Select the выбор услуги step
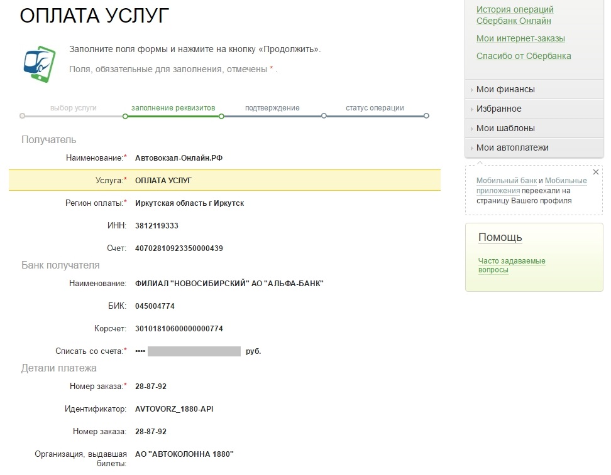The width and height of the screenshot is (611, 475). 74,108
